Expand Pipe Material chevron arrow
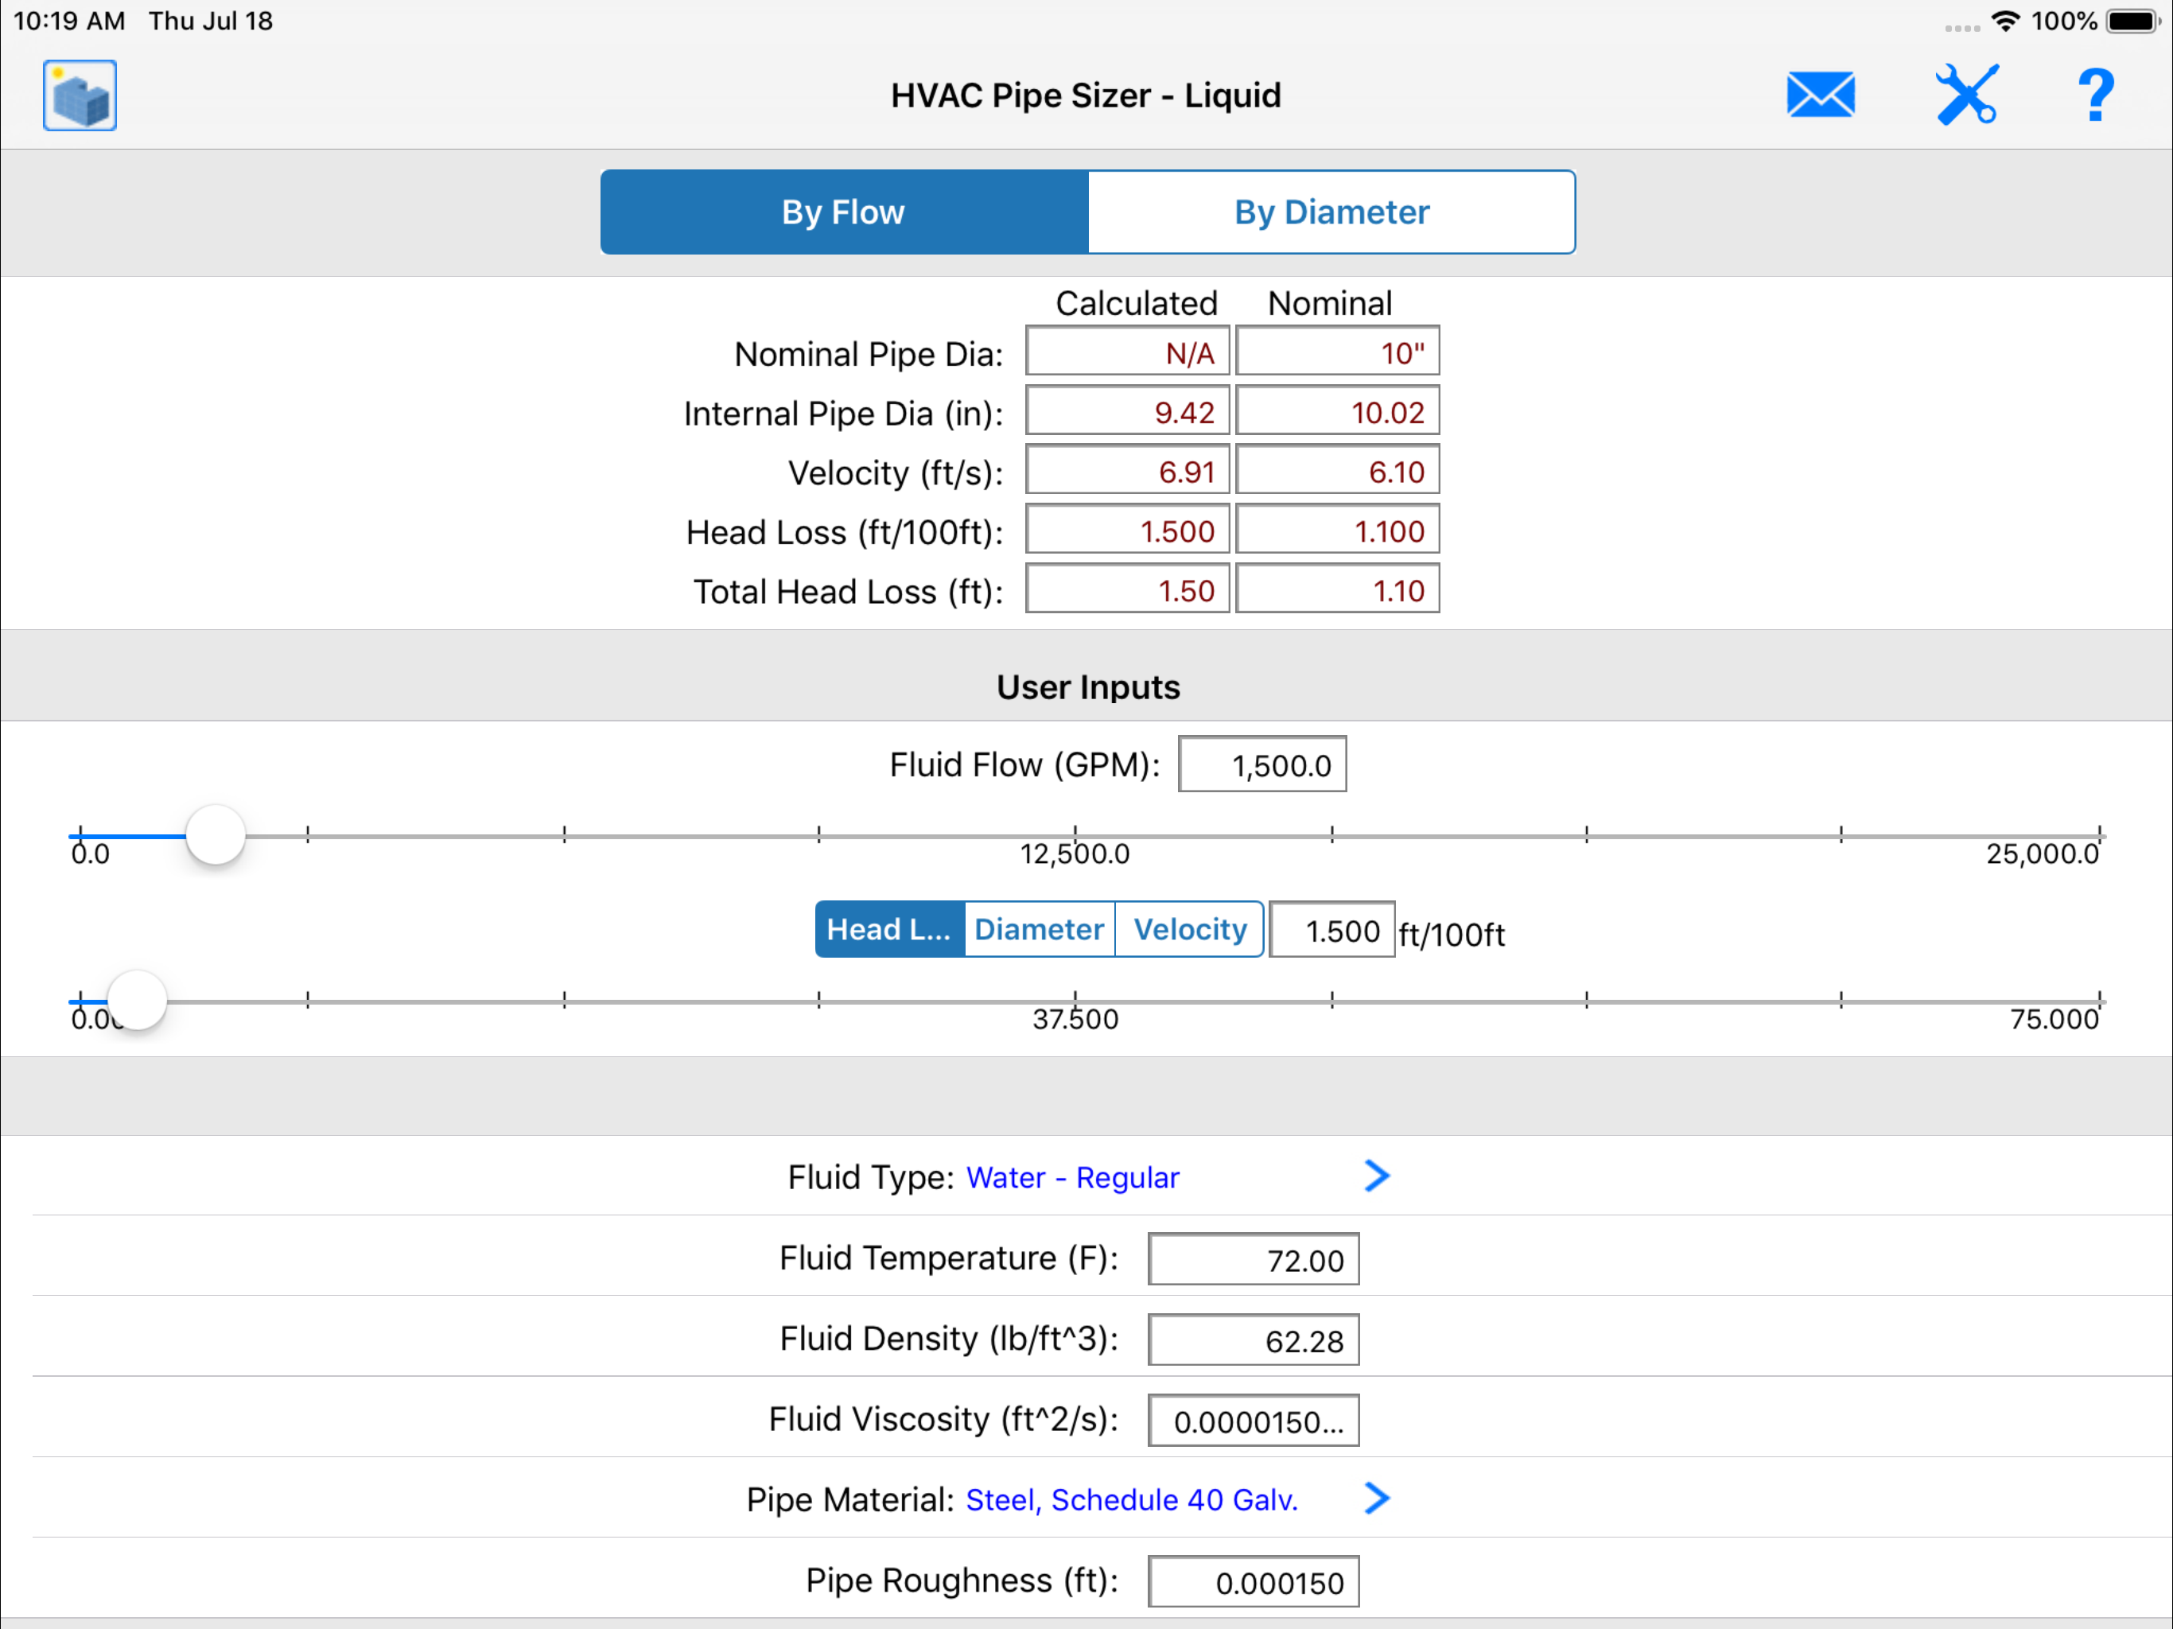2173x1629 pixels. coord(1376,1499)
